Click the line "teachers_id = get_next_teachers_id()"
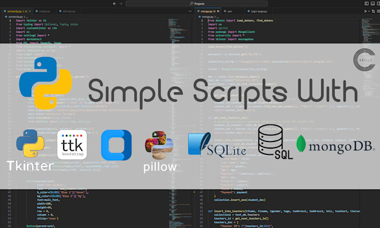380x228 pixels. tap(241, 218)
